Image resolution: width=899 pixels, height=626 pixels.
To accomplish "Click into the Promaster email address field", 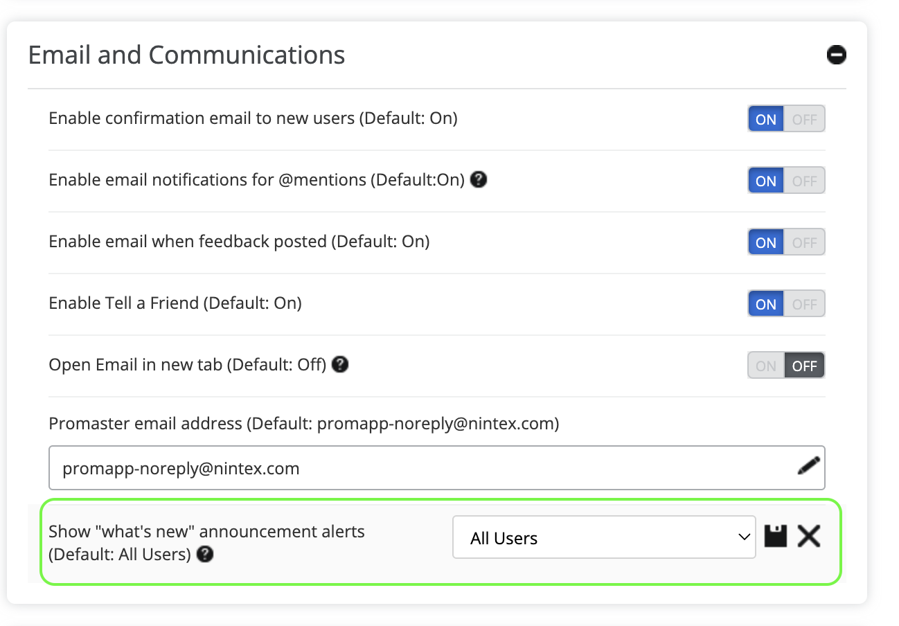I will click(416, 468).
